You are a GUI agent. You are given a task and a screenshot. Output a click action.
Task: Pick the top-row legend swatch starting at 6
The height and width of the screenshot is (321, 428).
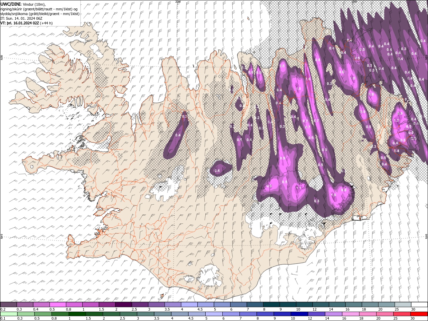[238, 305]
